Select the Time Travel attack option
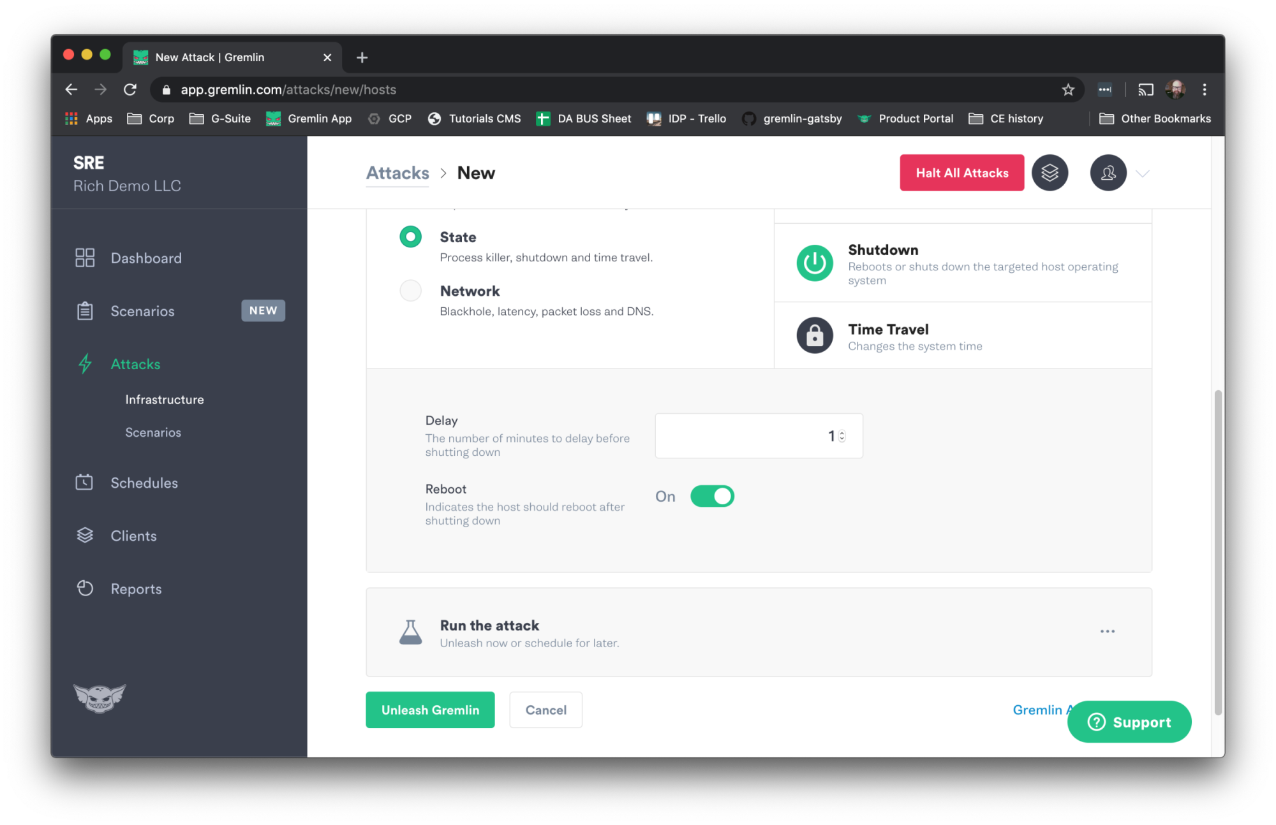 pos(963,336)
